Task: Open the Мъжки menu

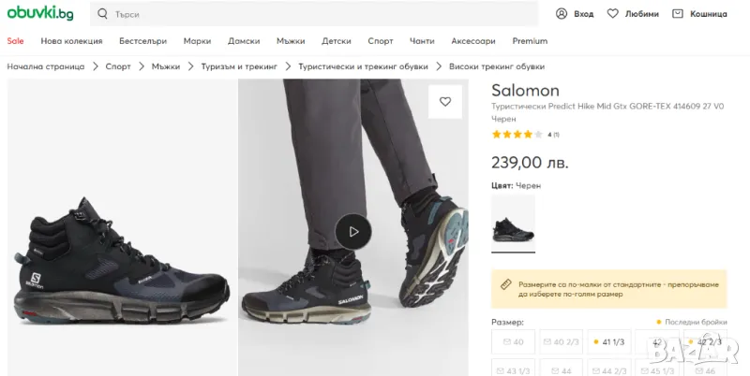Action: pos(291,41)
